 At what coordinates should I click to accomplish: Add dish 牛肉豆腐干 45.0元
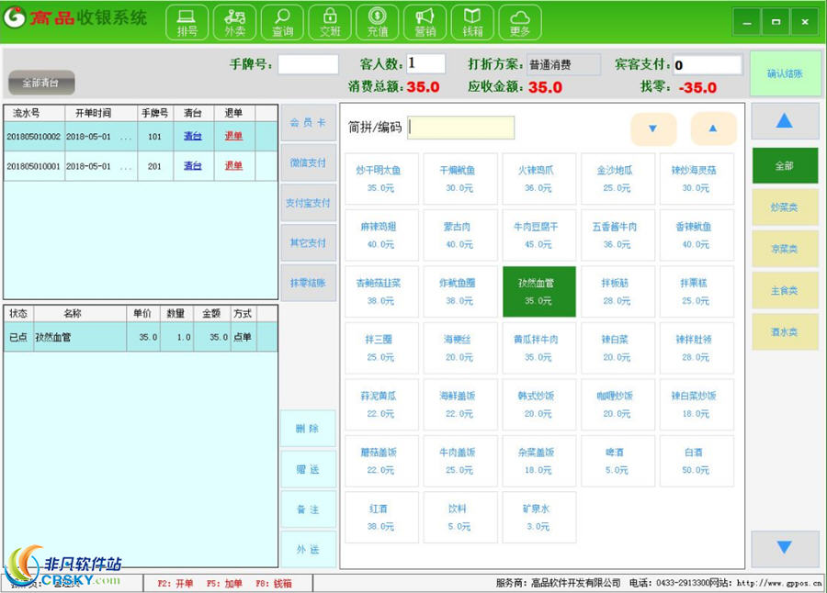click(x=539, y=235)
